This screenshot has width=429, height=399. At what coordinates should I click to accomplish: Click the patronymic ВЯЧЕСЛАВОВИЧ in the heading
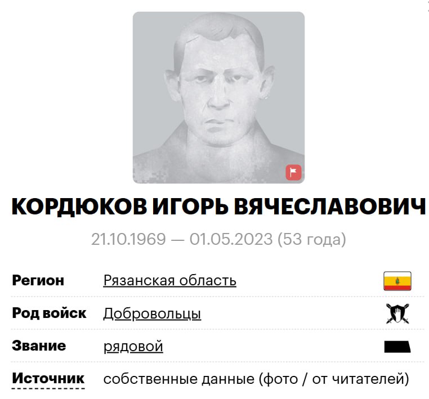330,207
